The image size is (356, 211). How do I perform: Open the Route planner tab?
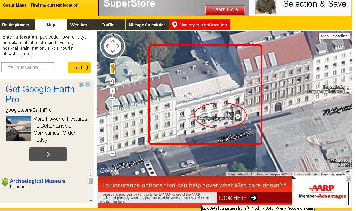click(17, 25)
